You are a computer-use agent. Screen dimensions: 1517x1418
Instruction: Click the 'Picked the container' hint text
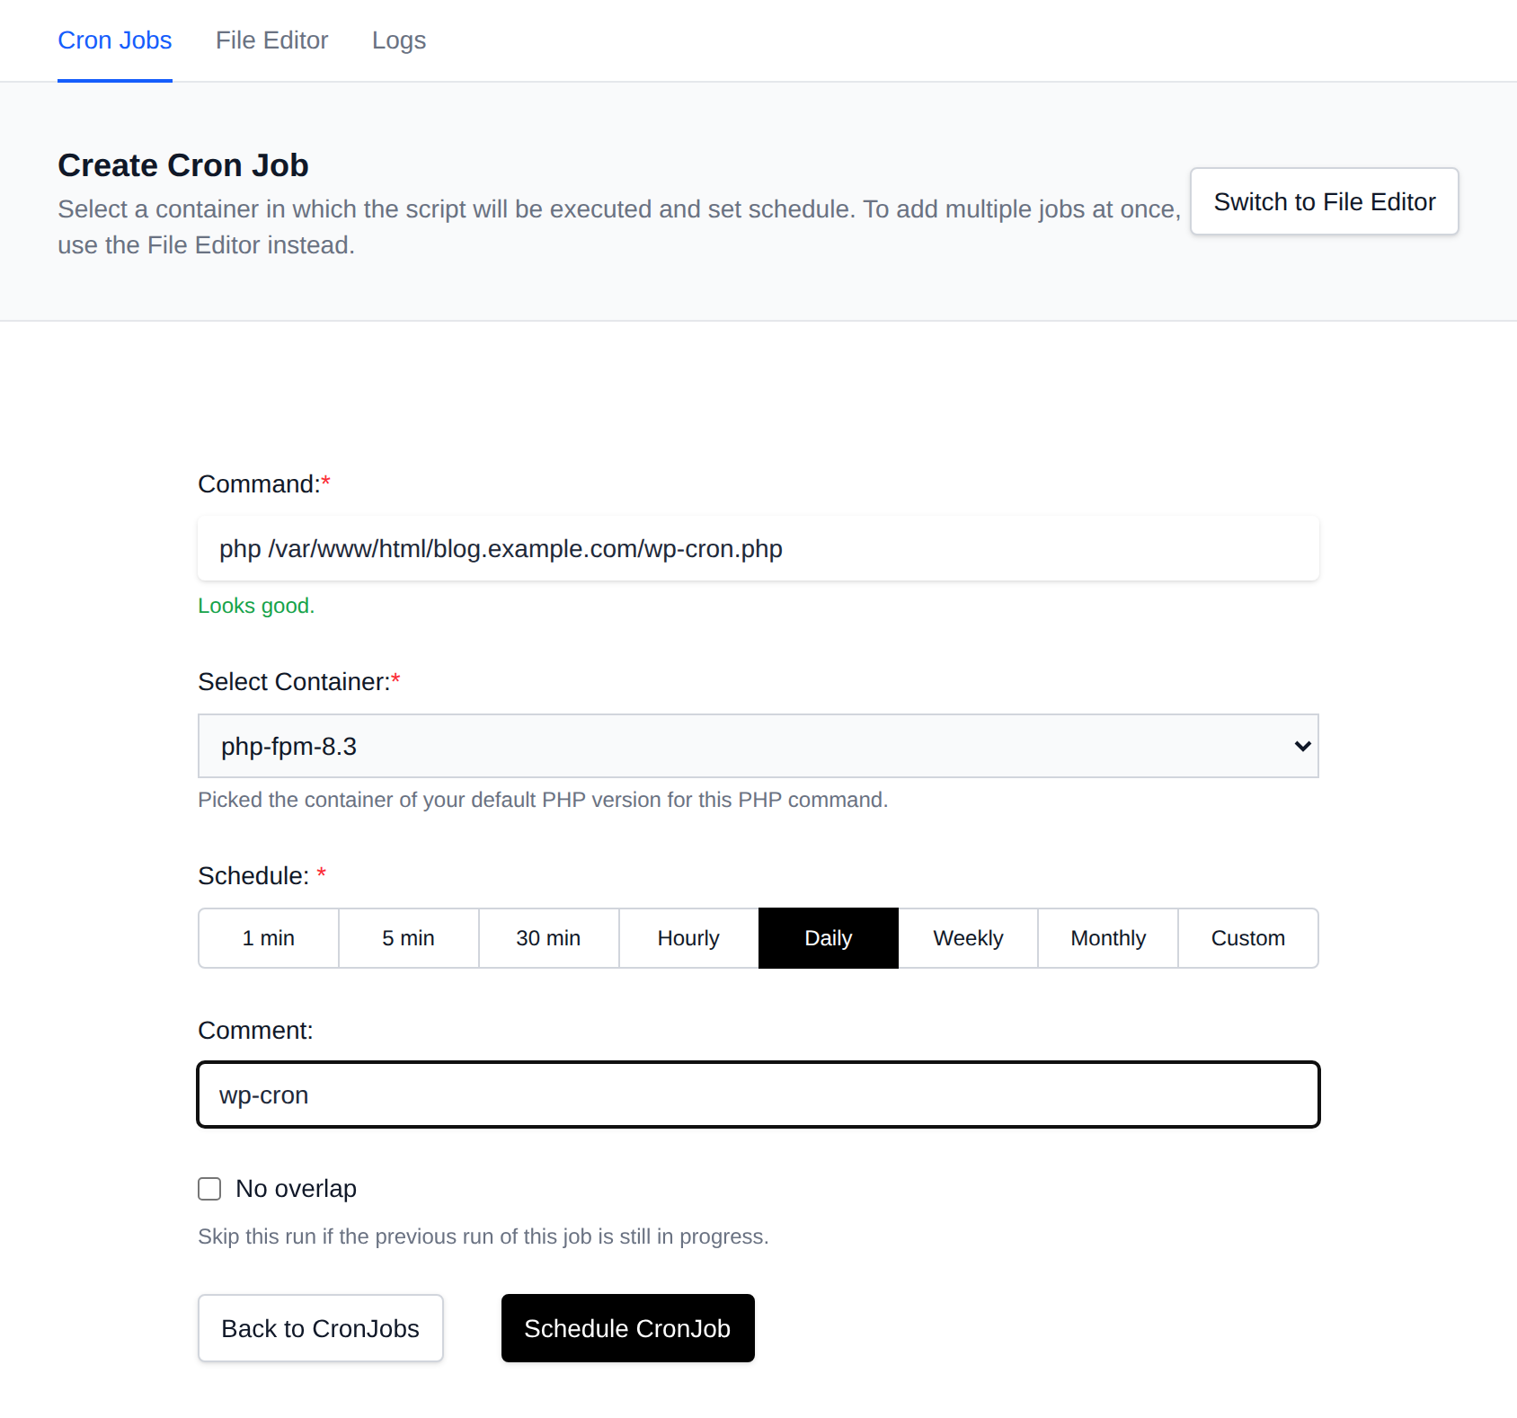[x=543, y=800]
